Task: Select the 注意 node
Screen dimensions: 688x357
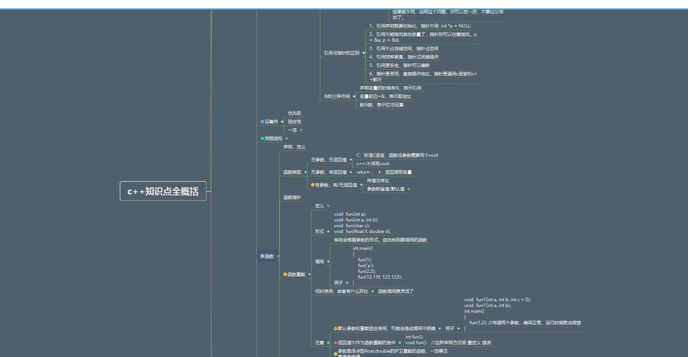Action: click(x=320, y=343)
